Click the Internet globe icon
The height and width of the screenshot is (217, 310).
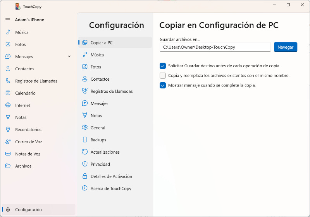point(8,105)
